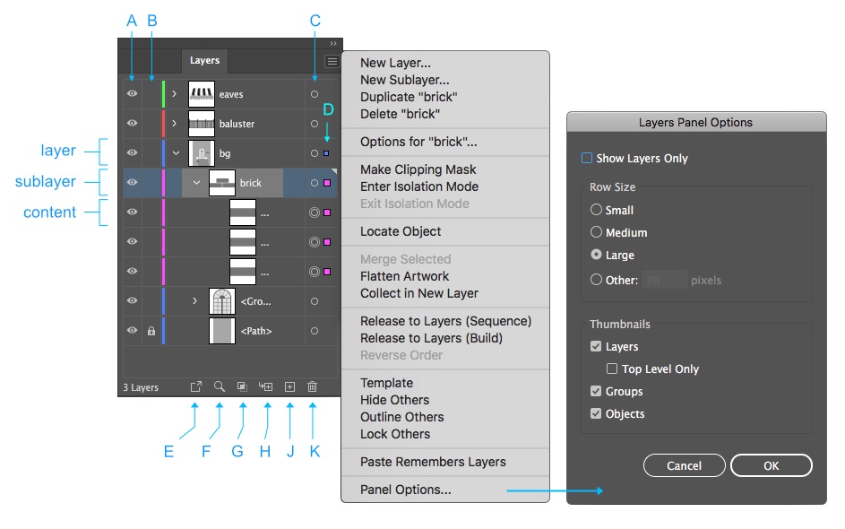Click the Locate Object magnifier icon
This screenshot has width=845, height=529.
(220, 387)
